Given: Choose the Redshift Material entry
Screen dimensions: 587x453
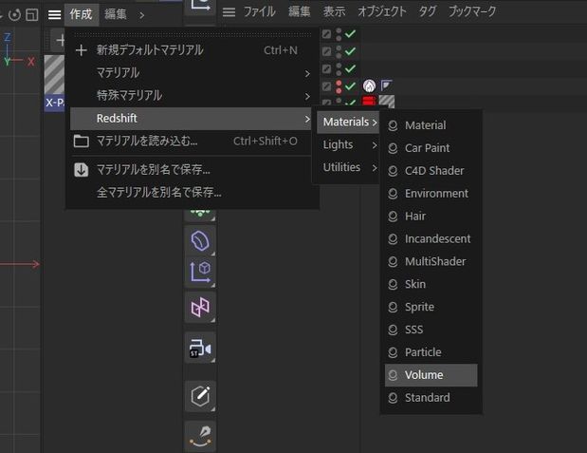Looking at the screenshot, I should [431, 125].
